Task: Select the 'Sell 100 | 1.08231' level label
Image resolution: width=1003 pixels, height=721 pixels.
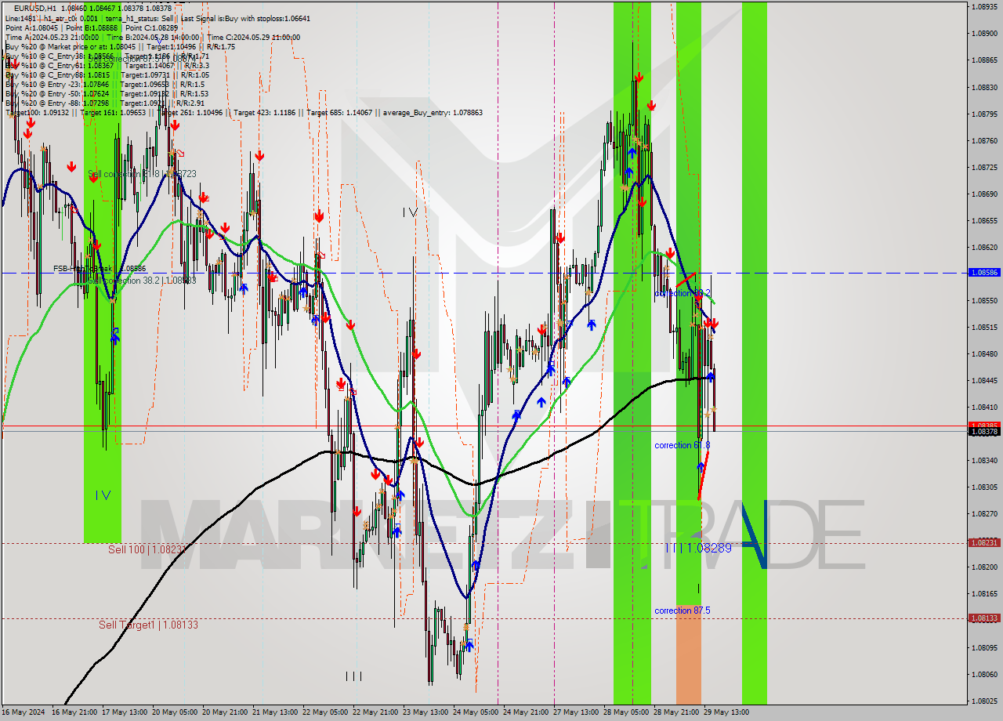Action: 146,549
